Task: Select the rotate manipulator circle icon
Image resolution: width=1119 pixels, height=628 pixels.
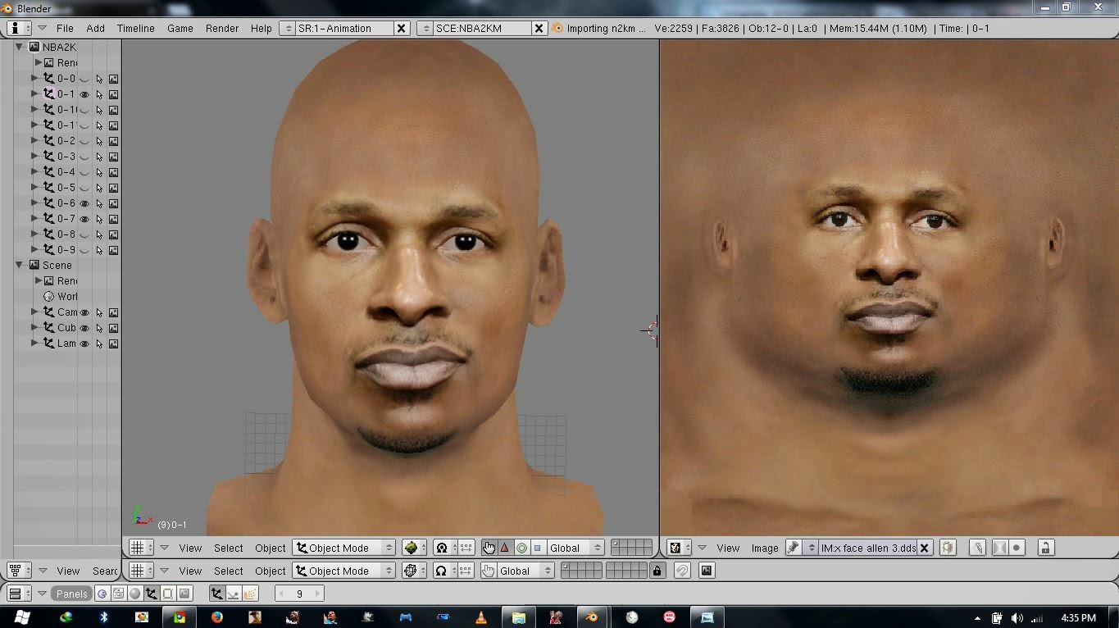Action: [x=521, y=548]
